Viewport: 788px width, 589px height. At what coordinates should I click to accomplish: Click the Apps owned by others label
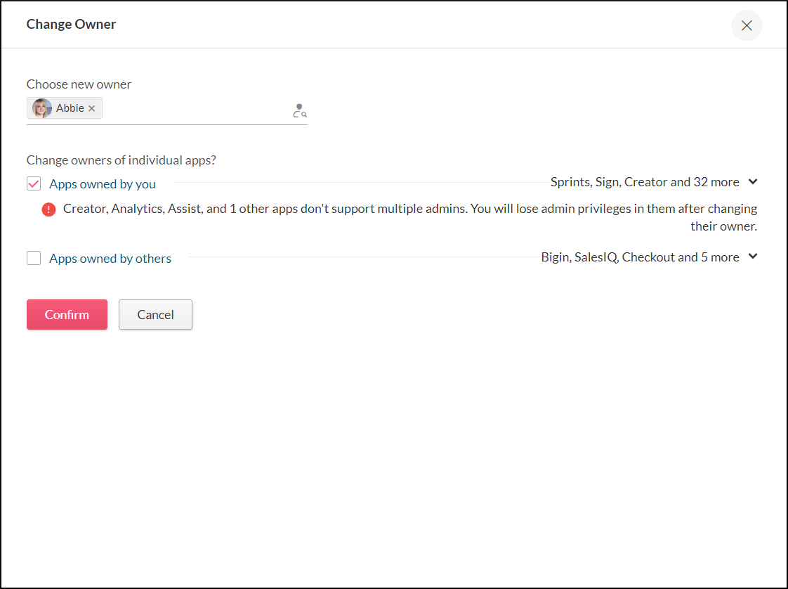click(x=110, y=259)
